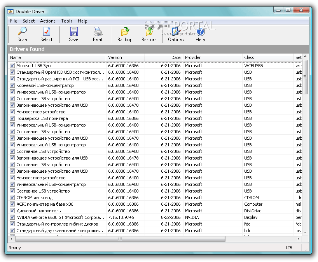Sort drivers by Name column

[57, 57]
